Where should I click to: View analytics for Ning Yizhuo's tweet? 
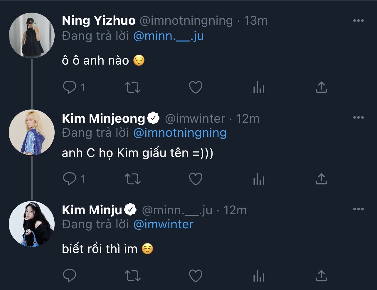click(259, 88)
